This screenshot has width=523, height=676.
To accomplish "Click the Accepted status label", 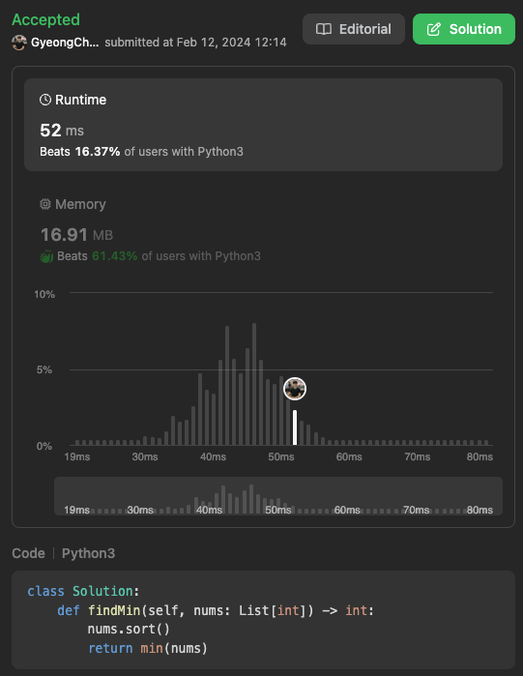I will pyautogui.click(x=45, y=19).
